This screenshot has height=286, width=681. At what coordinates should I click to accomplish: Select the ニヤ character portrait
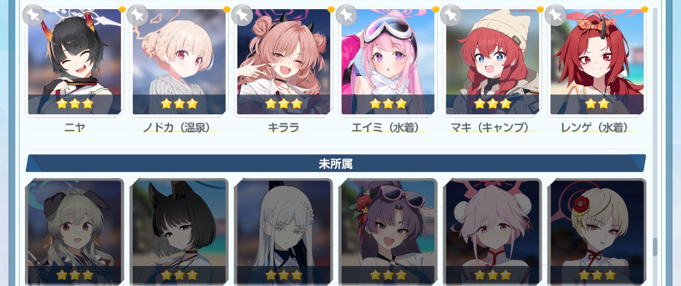tap(75, 61)
